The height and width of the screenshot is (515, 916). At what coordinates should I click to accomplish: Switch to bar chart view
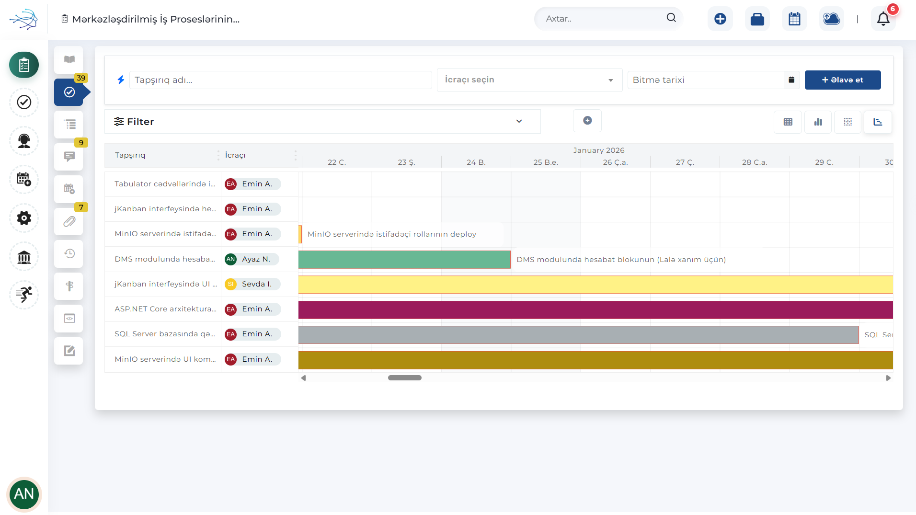click(x=818, y=122)
